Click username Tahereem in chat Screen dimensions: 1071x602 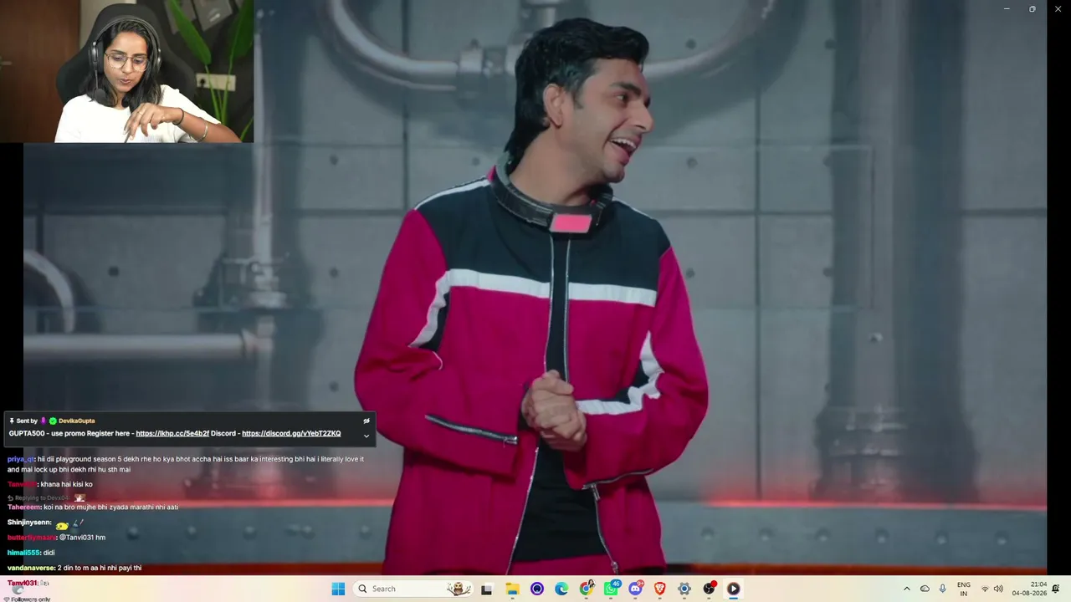pos(23,507)
